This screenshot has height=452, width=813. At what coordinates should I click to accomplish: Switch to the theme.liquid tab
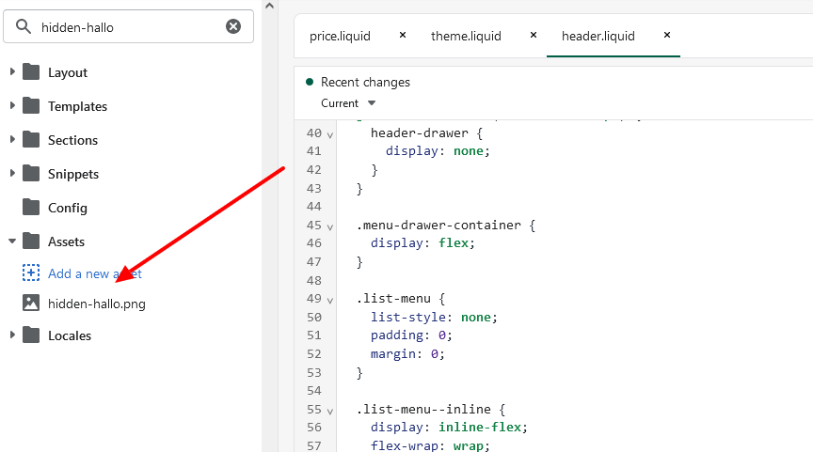(466, 36)
